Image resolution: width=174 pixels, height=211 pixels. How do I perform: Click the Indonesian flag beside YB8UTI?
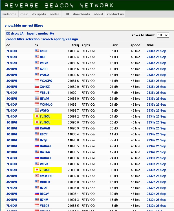[37, 92]
